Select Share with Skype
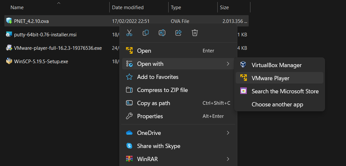 point(178,146)
